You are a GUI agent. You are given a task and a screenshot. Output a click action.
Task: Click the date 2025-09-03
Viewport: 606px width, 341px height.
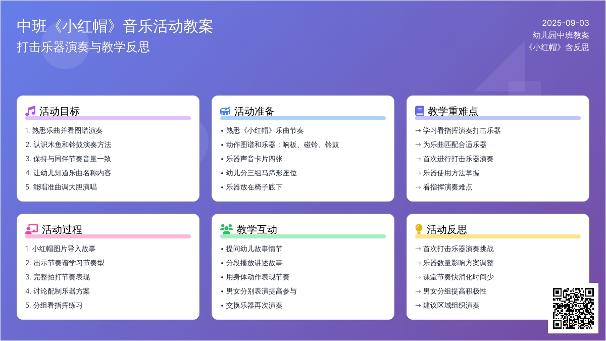click(566, 23)
